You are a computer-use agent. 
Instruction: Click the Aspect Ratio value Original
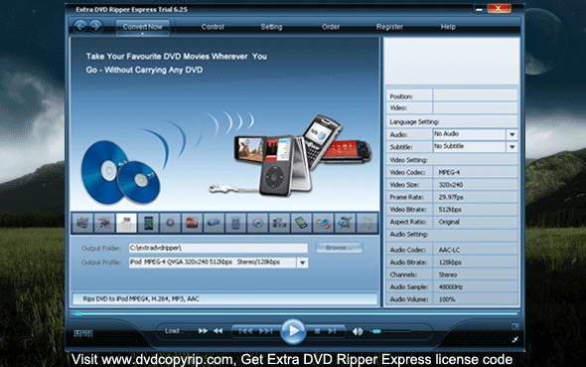[x=449, y=222]
